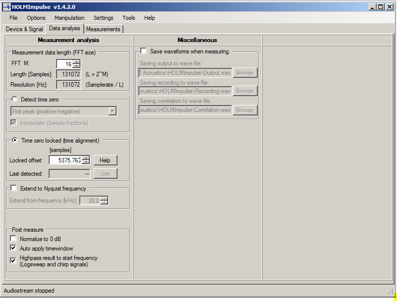The width and height of the screenshot is (397, 301).
Task: Toggle Highpass result to start frequency checkbox
Action: coord(13,260)
